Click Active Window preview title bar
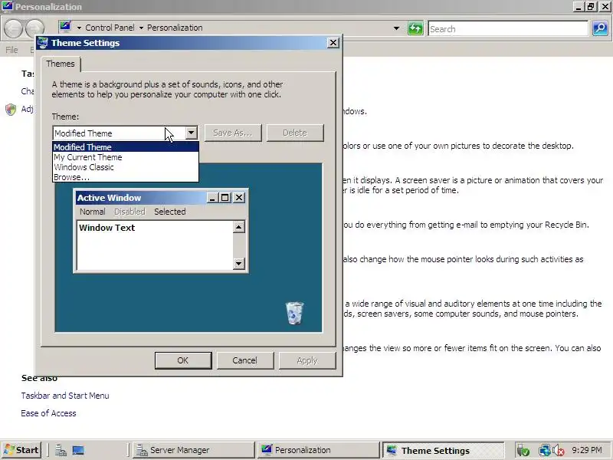This screenshot has width=613, height=460. (x=141, y=198)
